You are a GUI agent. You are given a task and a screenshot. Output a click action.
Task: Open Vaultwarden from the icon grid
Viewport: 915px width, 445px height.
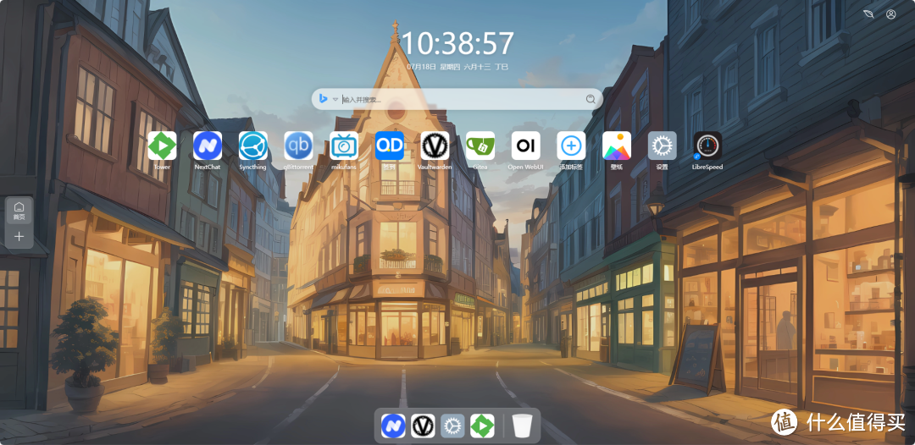point(435,146)
